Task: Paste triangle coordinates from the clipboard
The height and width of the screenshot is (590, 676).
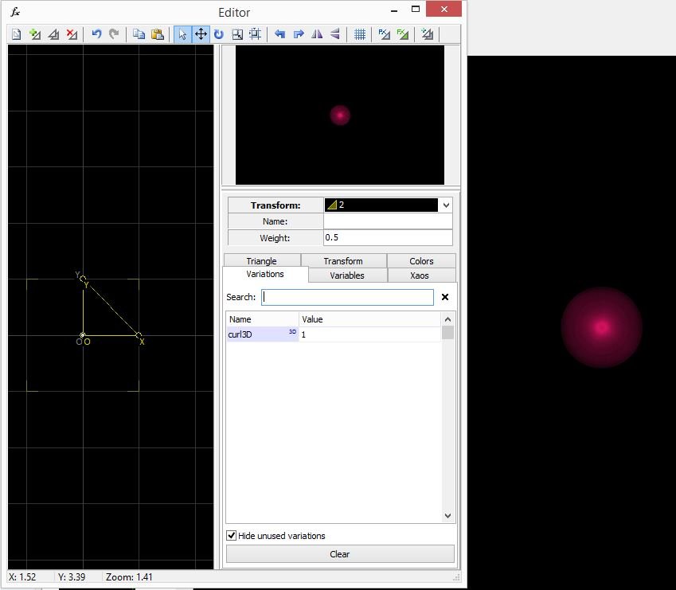Action: (x=158, y=34)
